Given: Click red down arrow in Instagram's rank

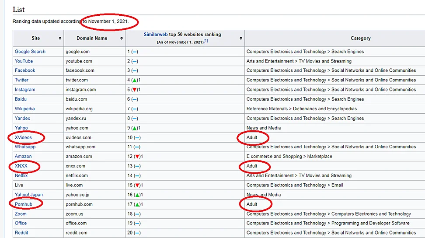Looking at the screenshot, I should coord(134,90).
